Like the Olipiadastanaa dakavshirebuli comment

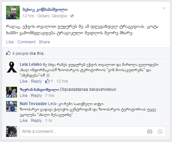23,96
